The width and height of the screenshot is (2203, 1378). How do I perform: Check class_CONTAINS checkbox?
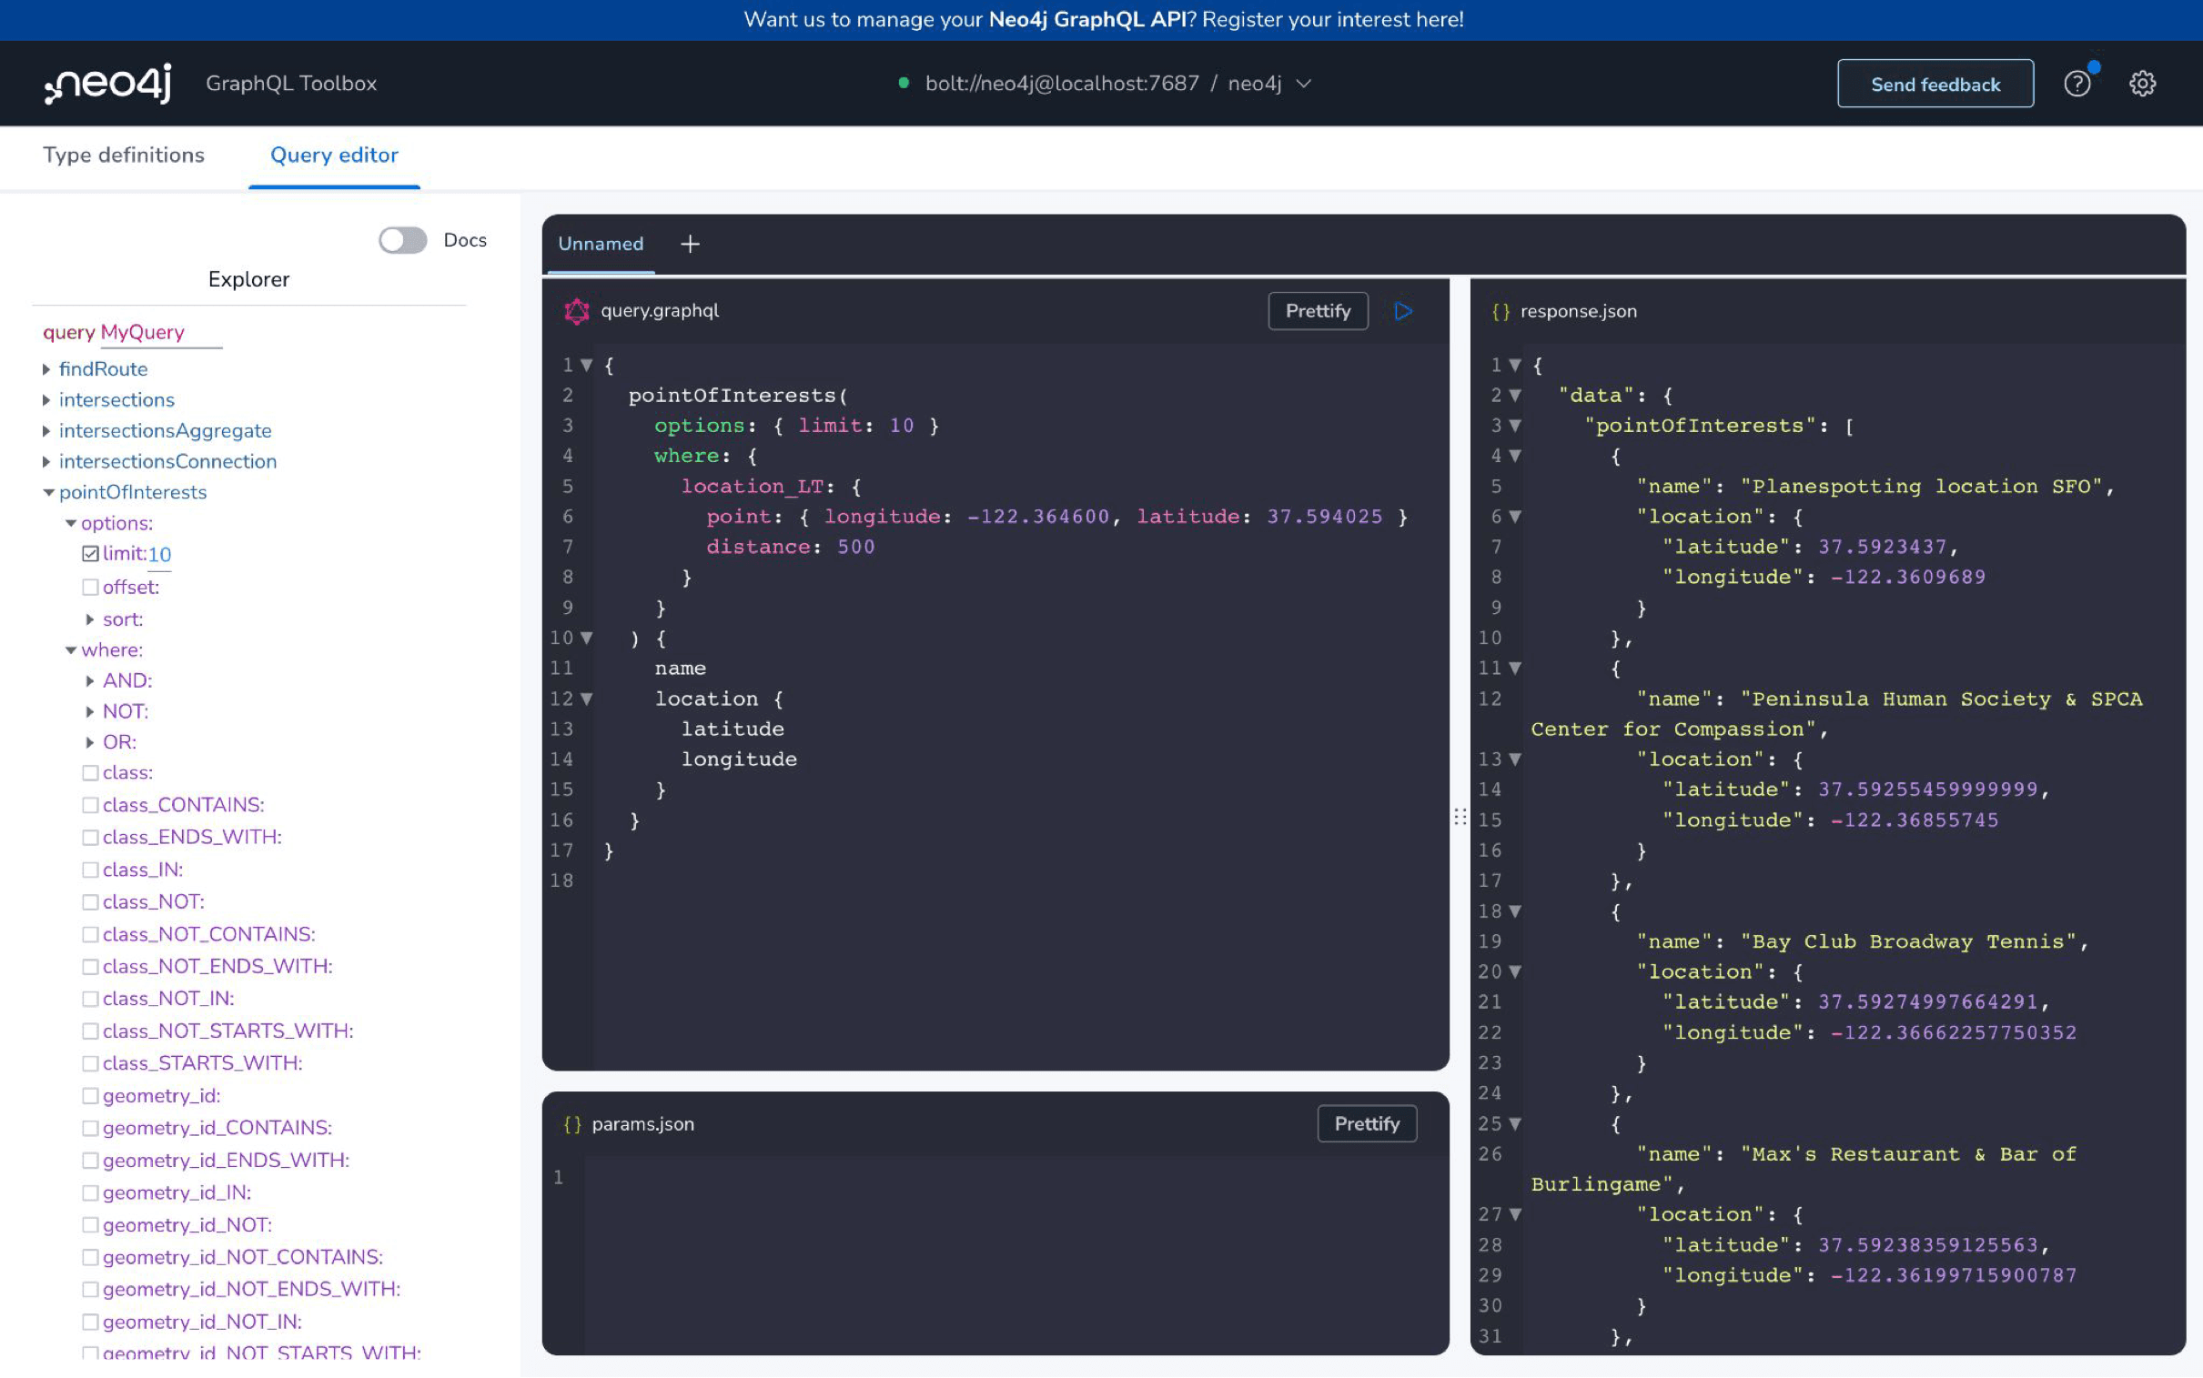(x=90, y=806)
